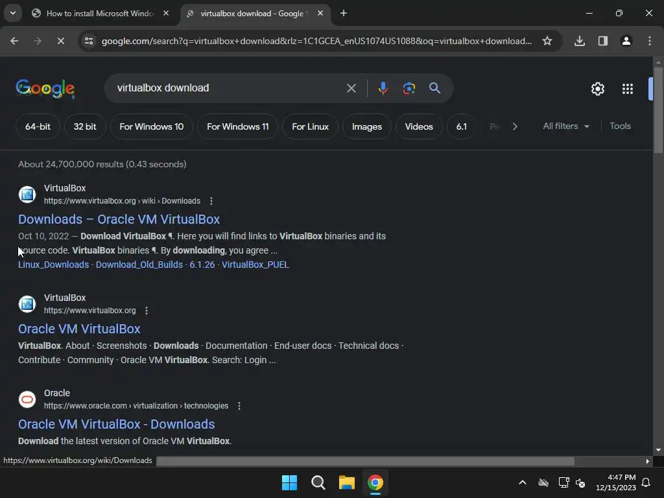The height and width of the screenshot is (498, 664).
Task: Apply the 32 bit search chip
Action: click(85, 126)
